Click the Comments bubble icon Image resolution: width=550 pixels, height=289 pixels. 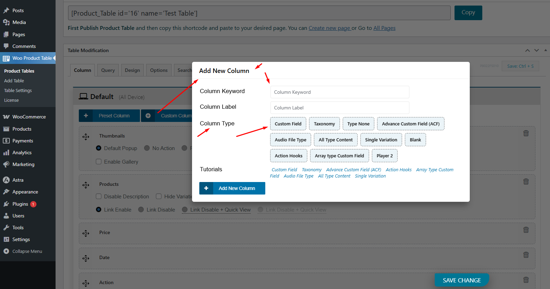6,46
